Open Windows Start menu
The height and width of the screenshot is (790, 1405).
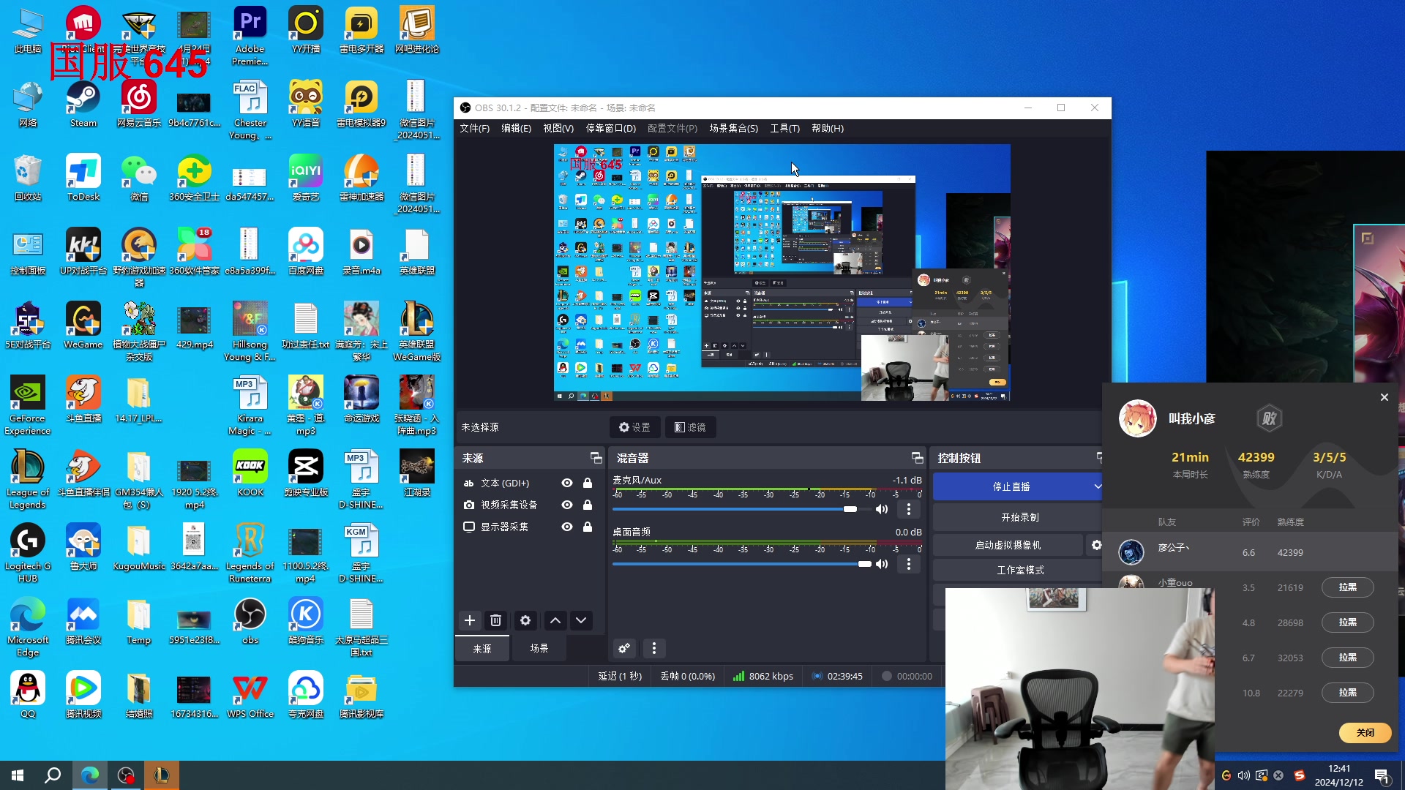pyautogui.click(x=18, y=775)
